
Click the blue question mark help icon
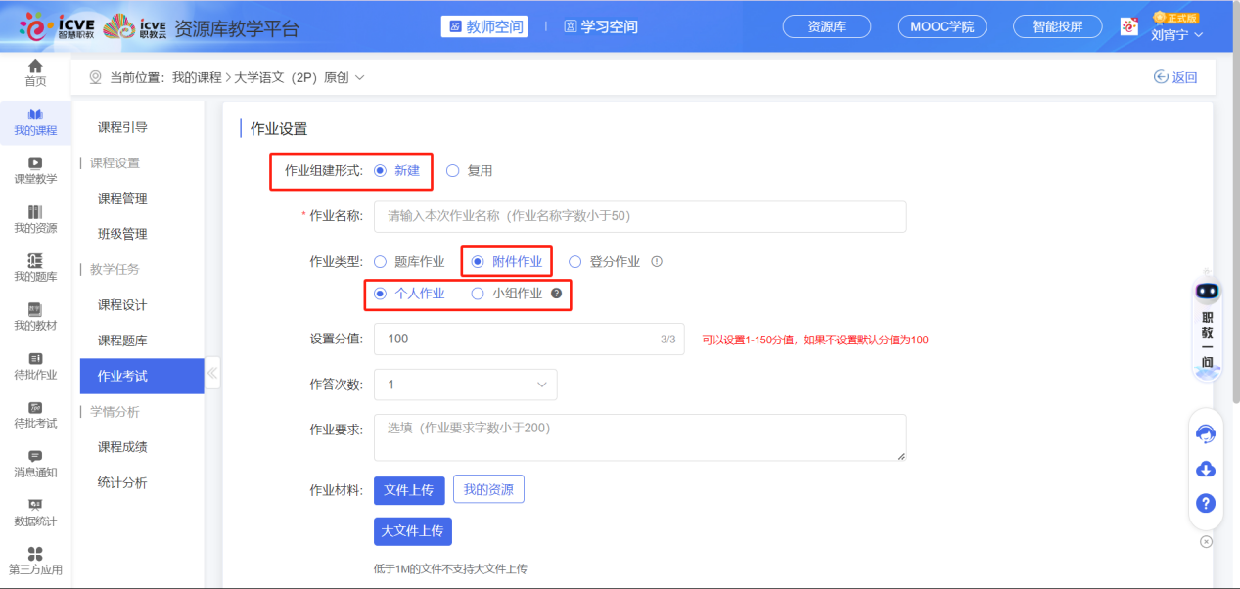[1205, 503]
